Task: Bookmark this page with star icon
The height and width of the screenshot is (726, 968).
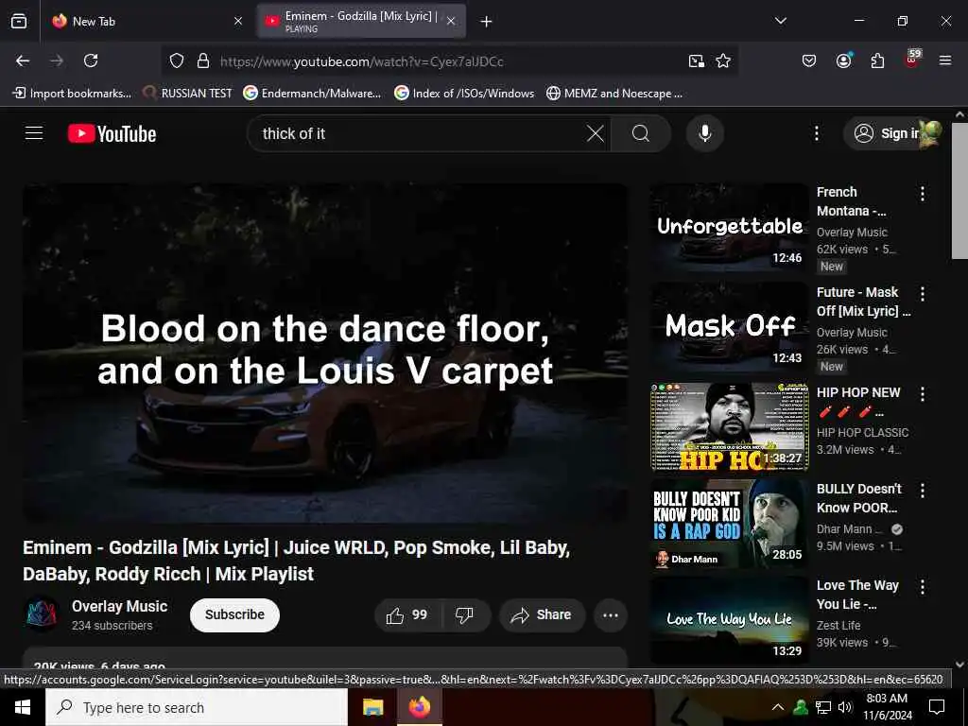Action: coord(723,60)
